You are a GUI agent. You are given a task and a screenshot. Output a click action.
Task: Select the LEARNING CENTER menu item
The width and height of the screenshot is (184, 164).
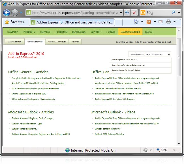tap(130, 32)
